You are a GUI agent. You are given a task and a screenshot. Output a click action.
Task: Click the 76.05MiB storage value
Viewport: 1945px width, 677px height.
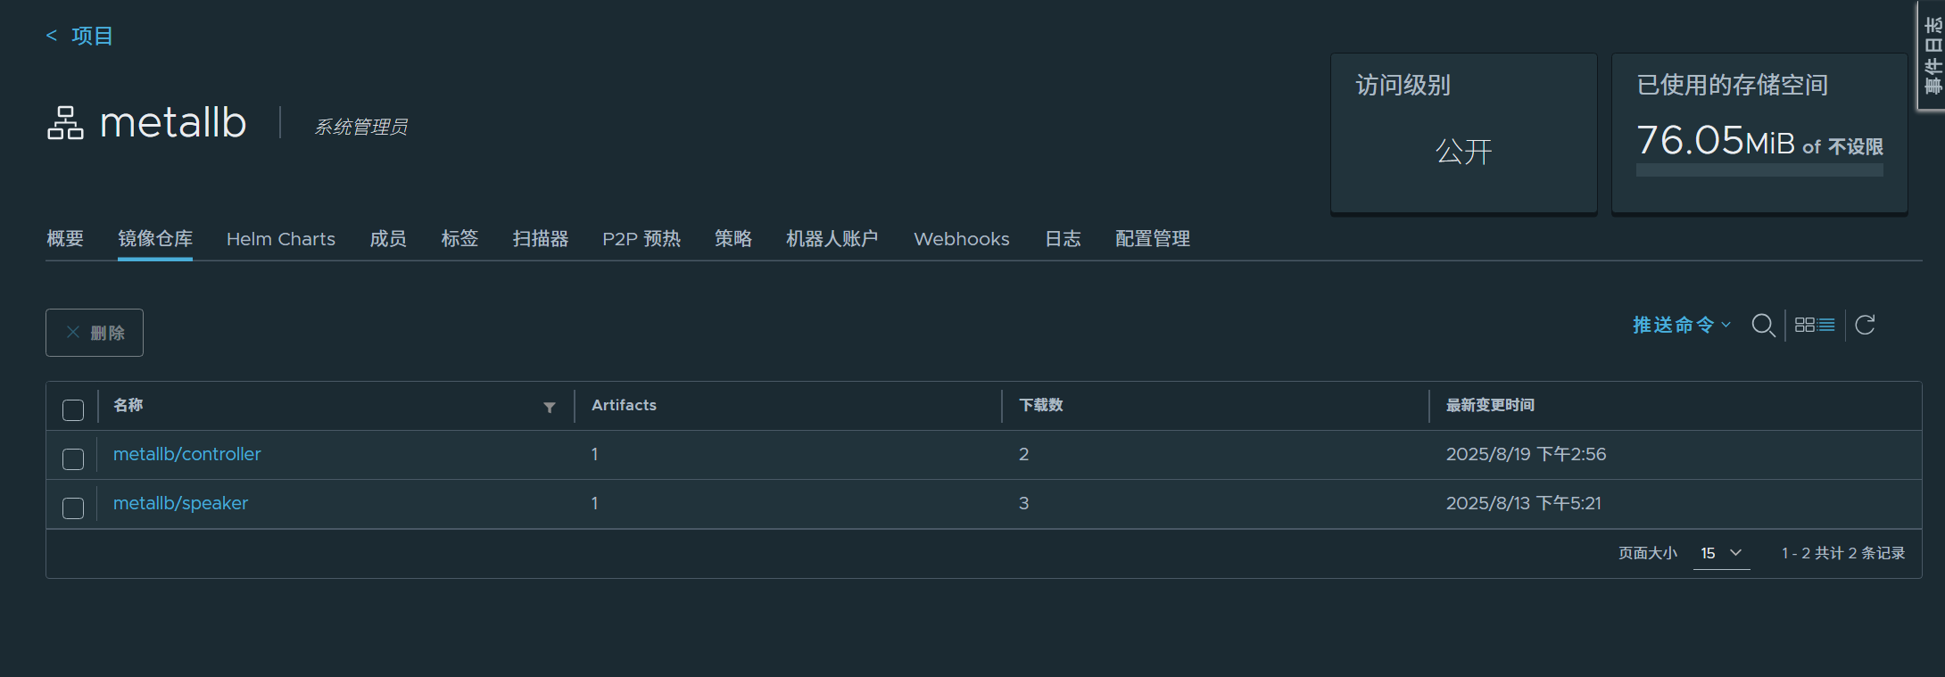(x=1715, y=140)
